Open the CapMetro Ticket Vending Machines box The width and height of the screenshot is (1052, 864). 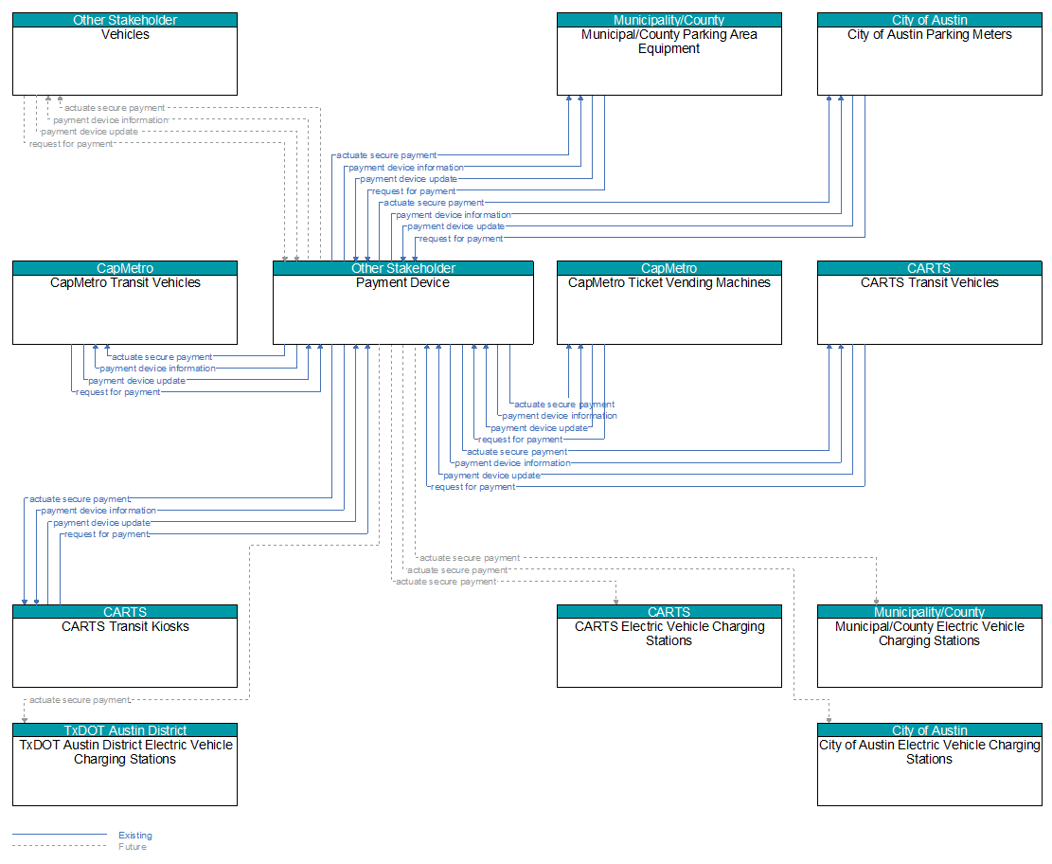(x=669, y=303)
